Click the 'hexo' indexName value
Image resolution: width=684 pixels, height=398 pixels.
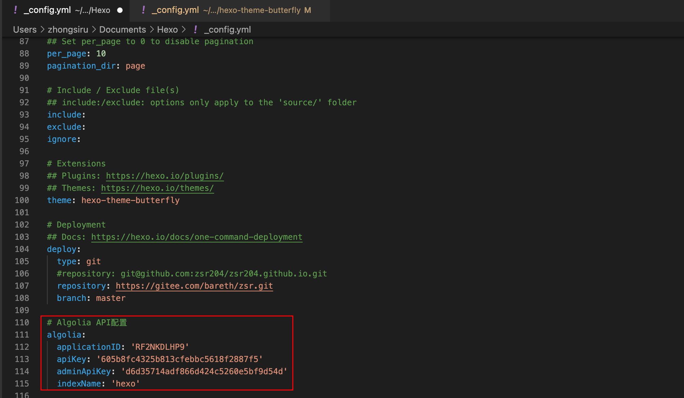tap(126, 384)
